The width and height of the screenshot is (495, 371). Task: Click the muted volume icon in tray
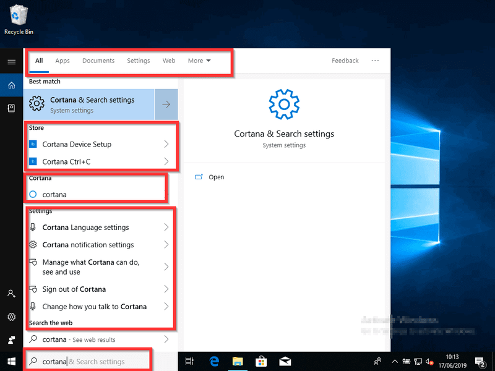(x=429, y=362)
